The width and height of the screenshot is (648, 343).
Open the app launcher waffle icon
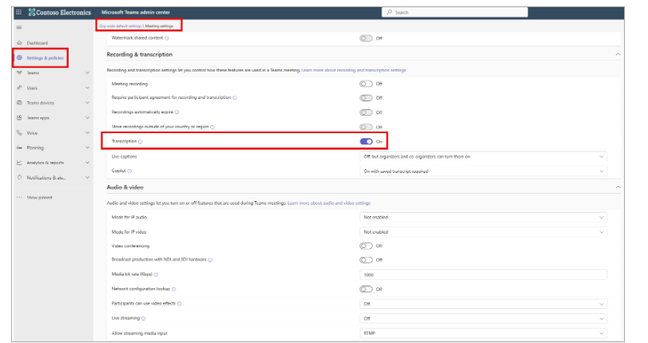pyautogui.click(x=18, y=12)
